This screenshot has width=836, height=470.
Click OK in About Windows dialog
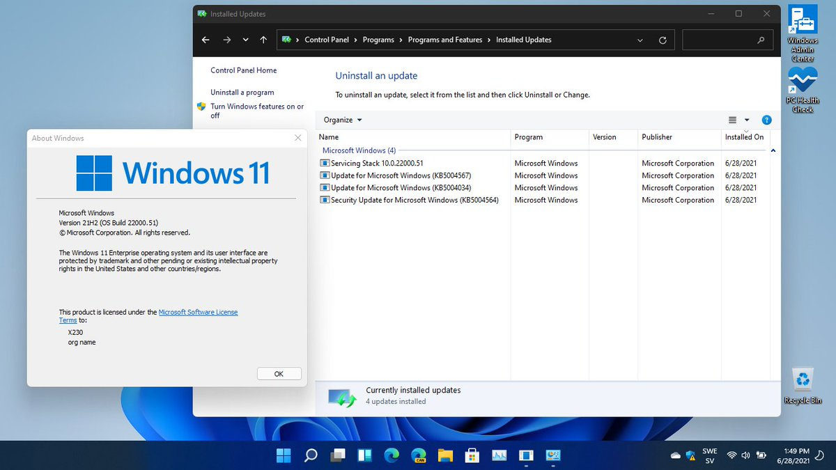coord(279,374)
